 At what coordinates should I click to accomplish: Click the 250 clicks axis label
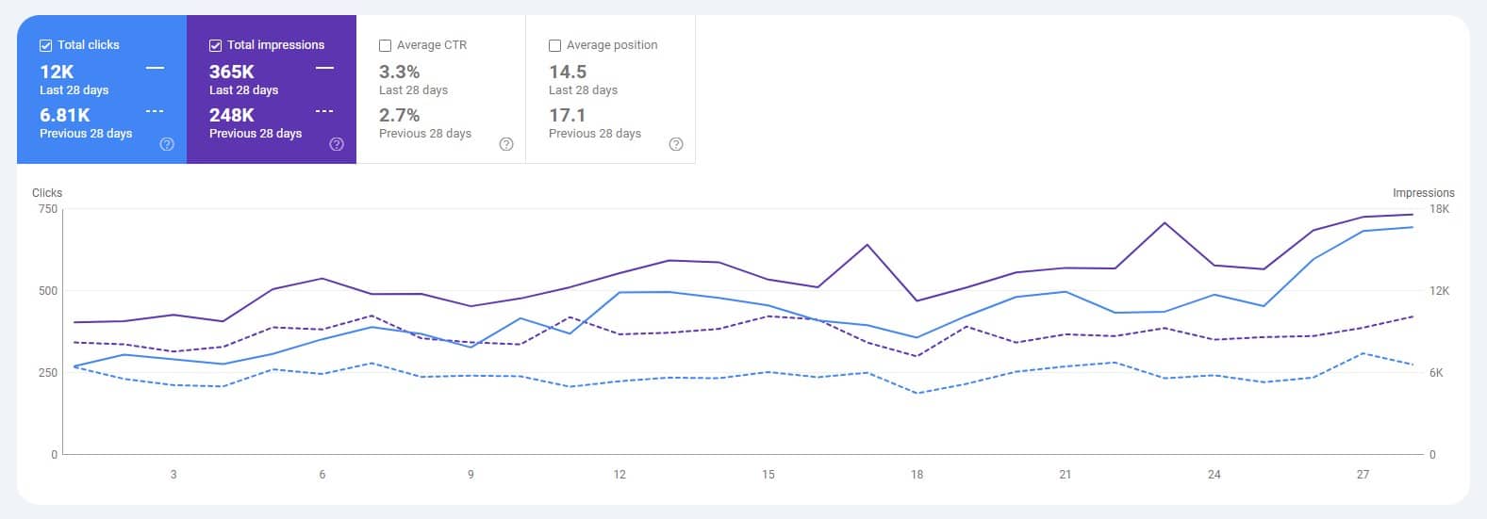(48, 373)
